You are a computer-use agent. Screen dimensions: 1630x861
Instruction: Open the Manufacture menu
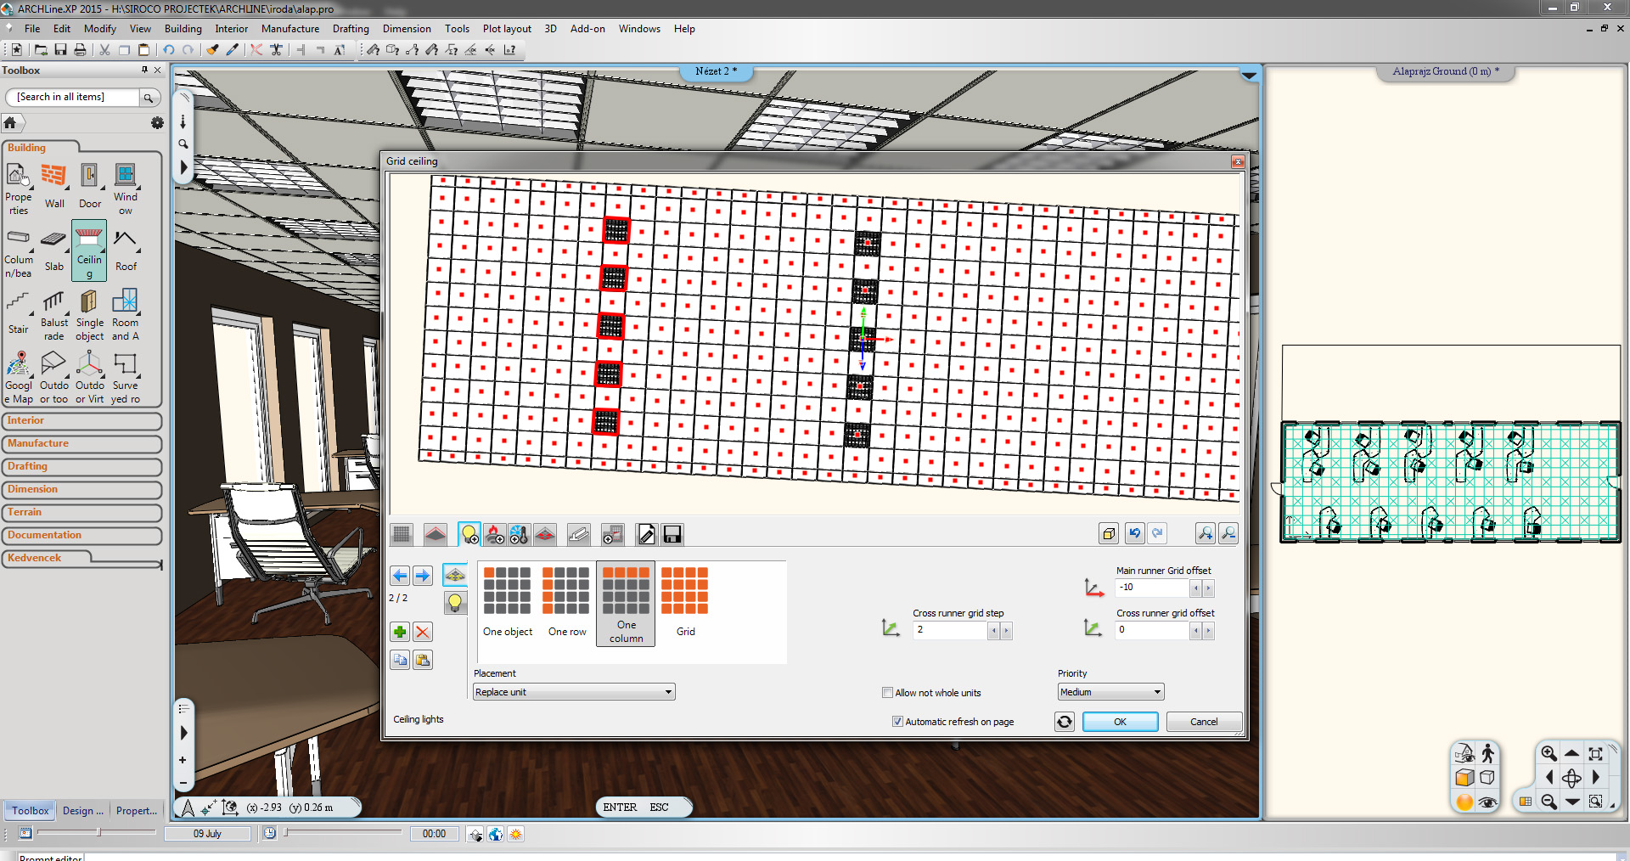[x=290, y=29]
